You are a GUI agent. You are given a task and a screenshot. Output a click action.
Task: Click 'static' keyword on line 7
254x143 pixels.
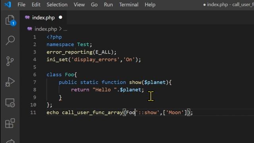[89, 82]
